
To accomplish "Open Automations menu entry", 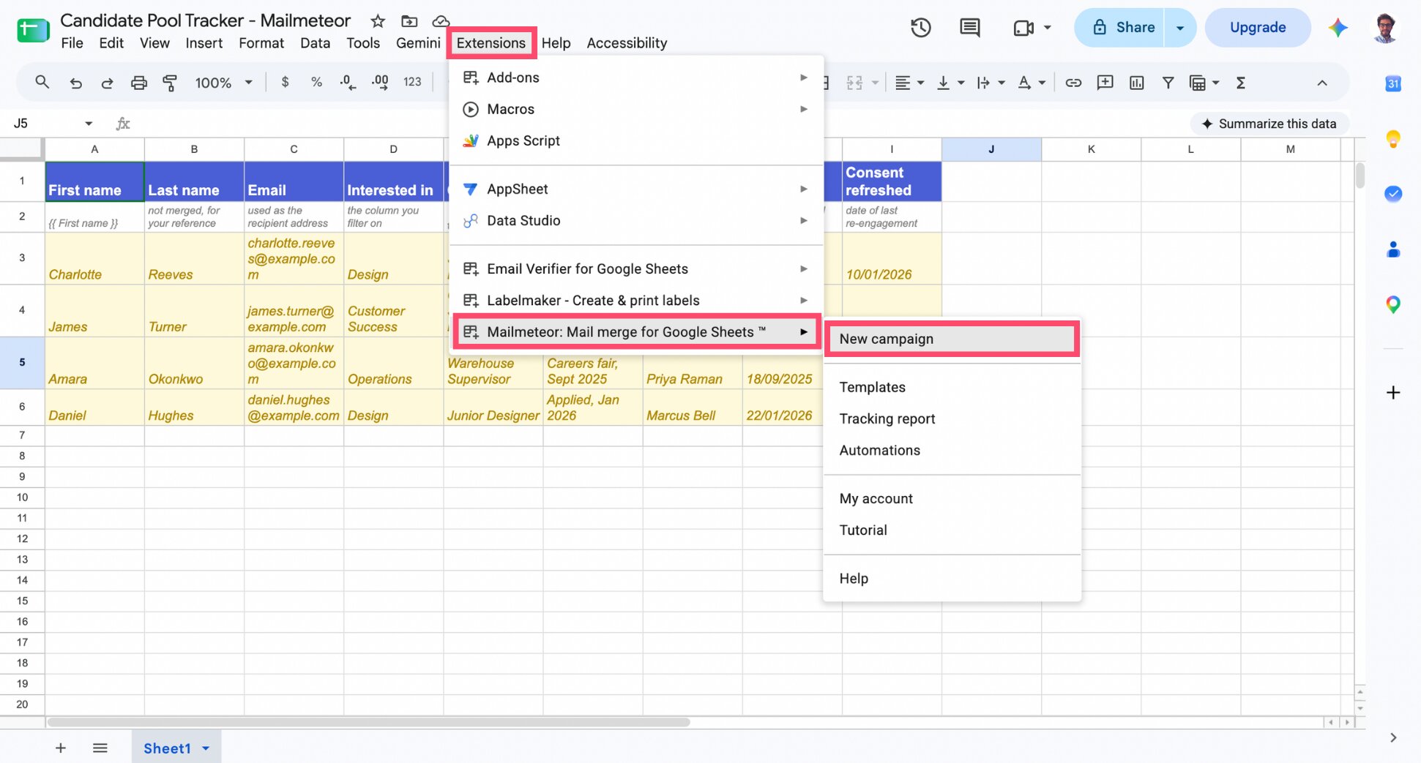I will point(952,451).
